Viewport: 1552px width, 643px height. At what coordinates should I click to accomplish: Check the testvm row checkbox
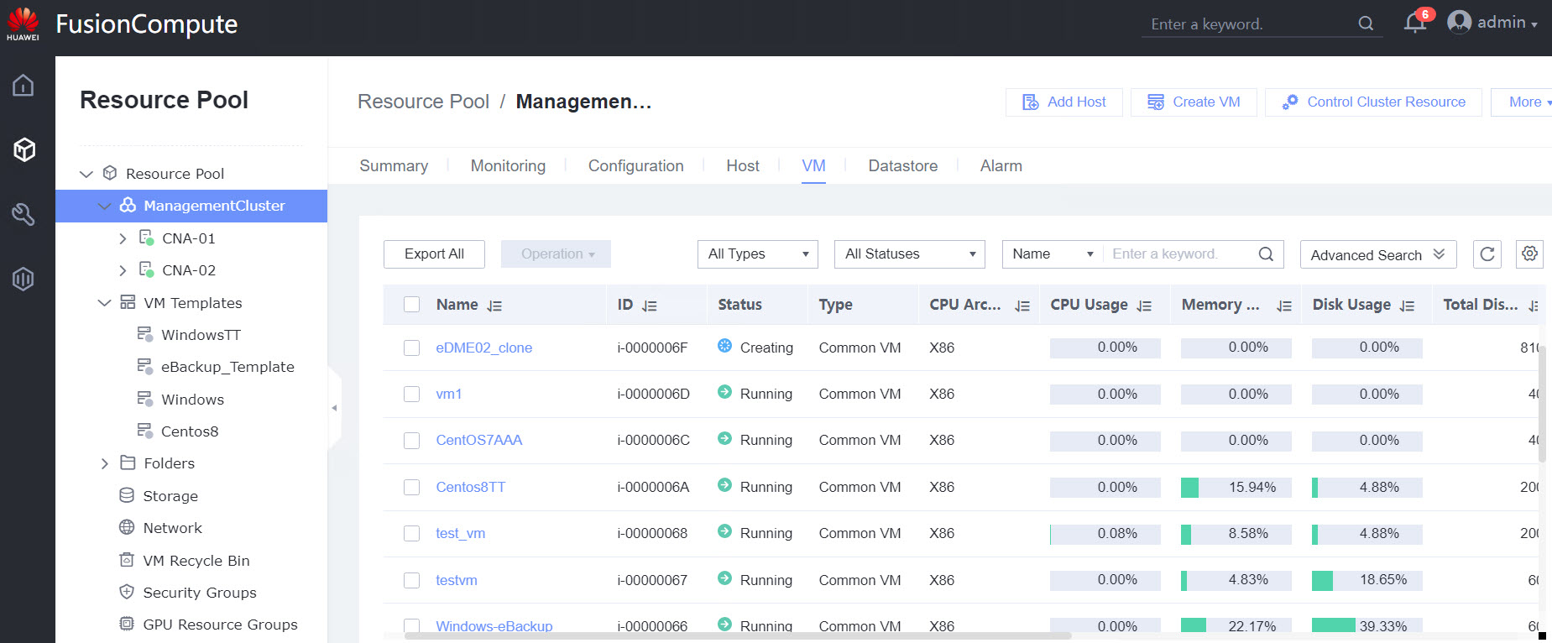[x=412, y=580]
